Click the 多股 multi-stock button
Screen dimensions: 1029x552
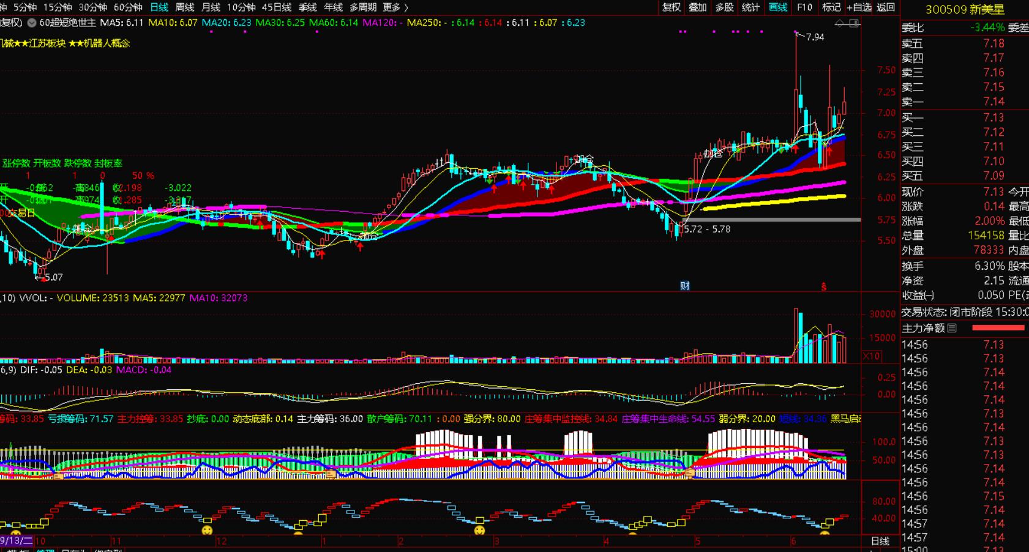click(x=724, y=7)
